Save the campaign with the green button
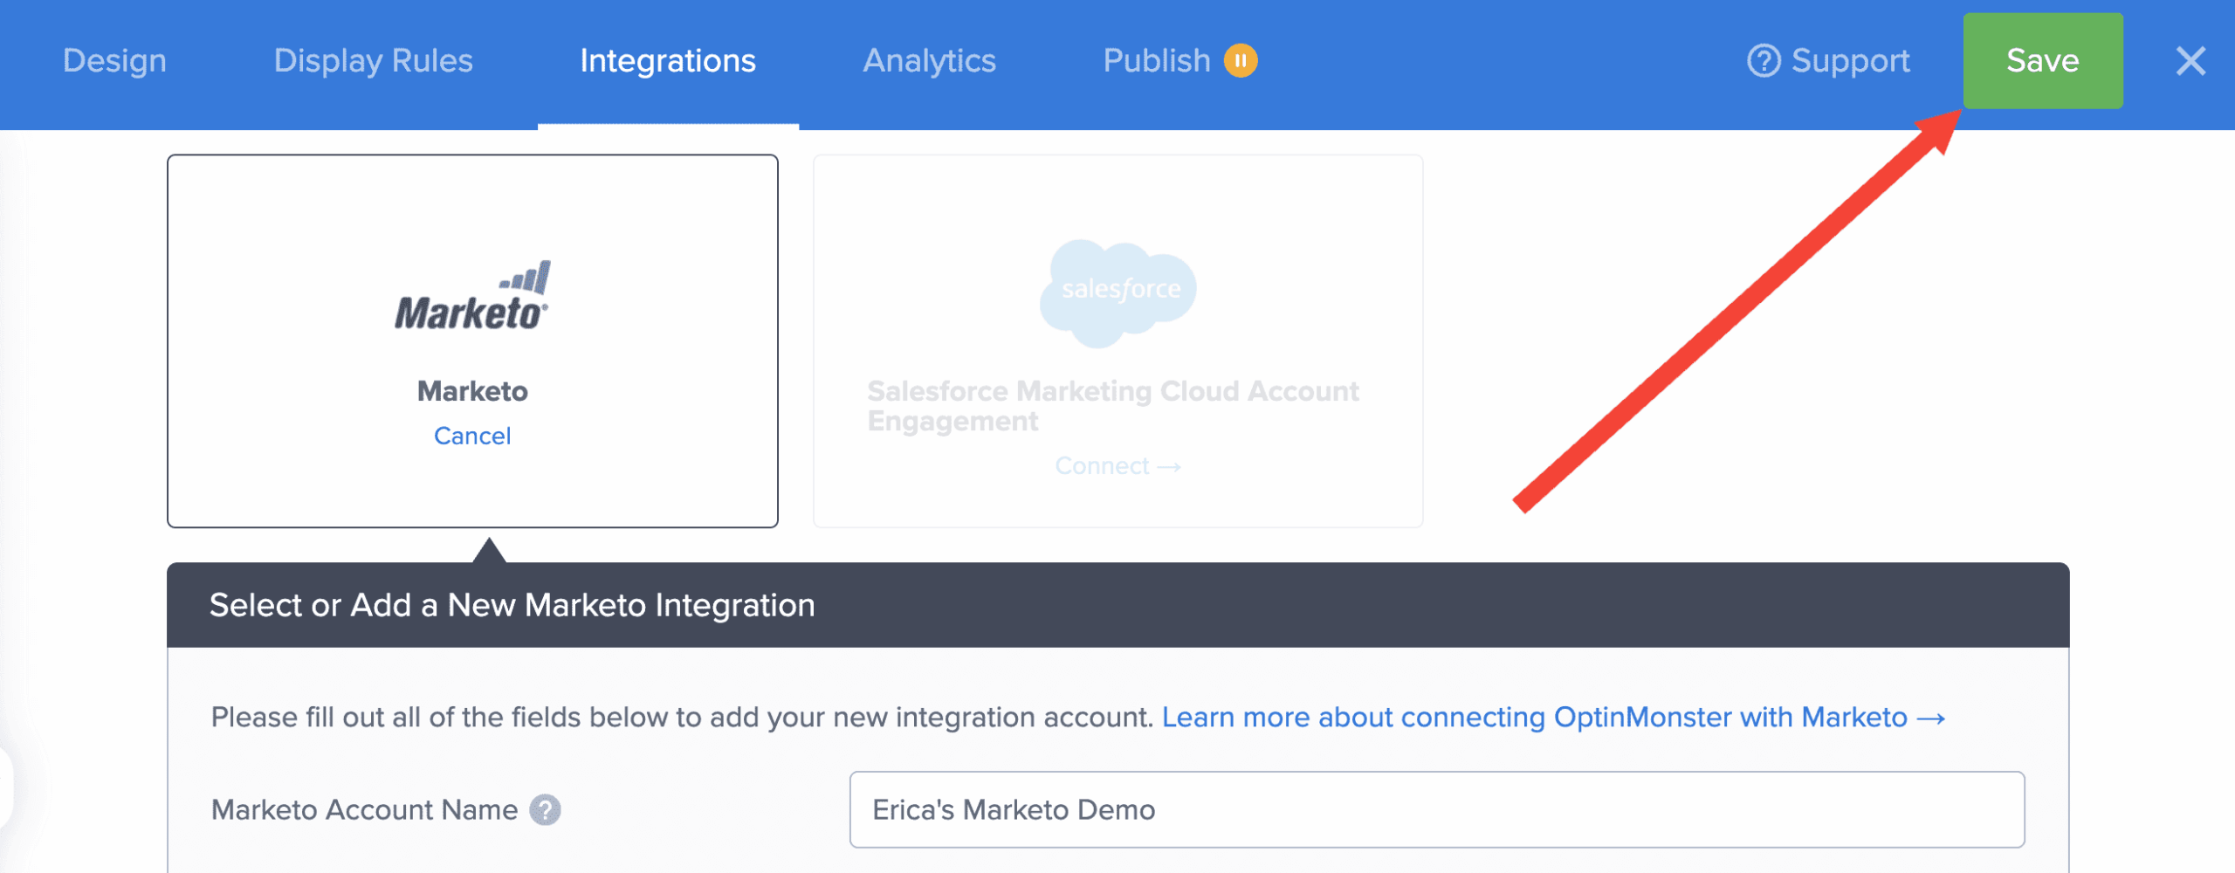Image resolution: width=2235 pixels, height=873 pixels. pos(2043,61)
